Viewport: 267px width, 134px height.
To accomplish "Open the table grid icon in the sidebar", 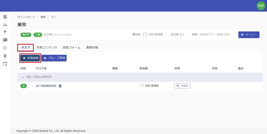I will point(5,56).
